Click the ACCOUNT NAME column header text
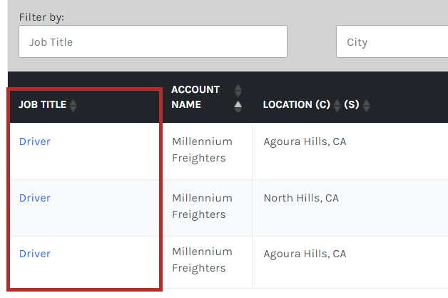 pos(195,97)
